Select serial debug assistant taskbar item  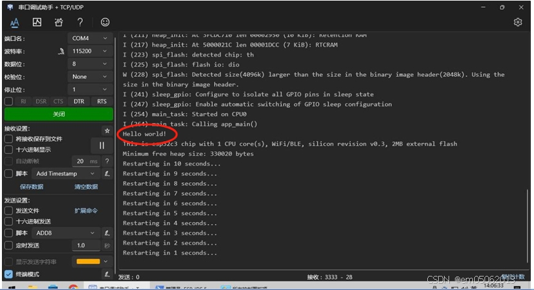click(x=116, y=287)
